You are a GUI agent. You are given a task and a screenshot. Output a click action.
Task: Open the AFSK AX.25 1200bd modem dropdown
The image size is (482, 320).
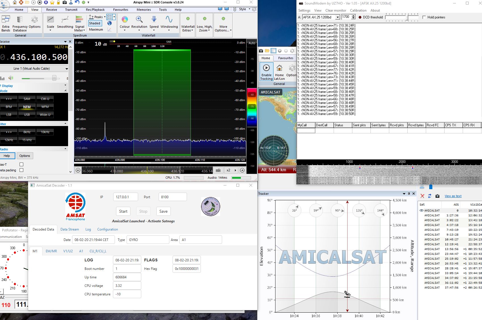click(338, 17)
